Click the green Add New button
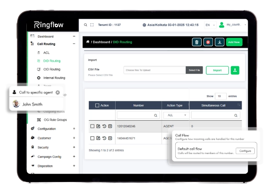This screenshot has width=268, height=193. pyautogui.click(x=234, y=42)
